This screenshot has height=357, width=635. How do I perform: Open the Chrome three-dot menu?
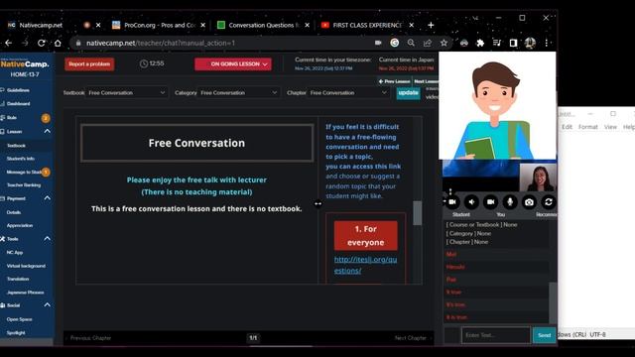[547, 43]
